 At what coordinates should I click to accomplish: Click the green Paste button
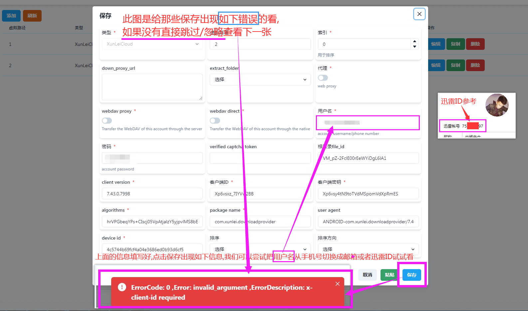tap(389, 275)
